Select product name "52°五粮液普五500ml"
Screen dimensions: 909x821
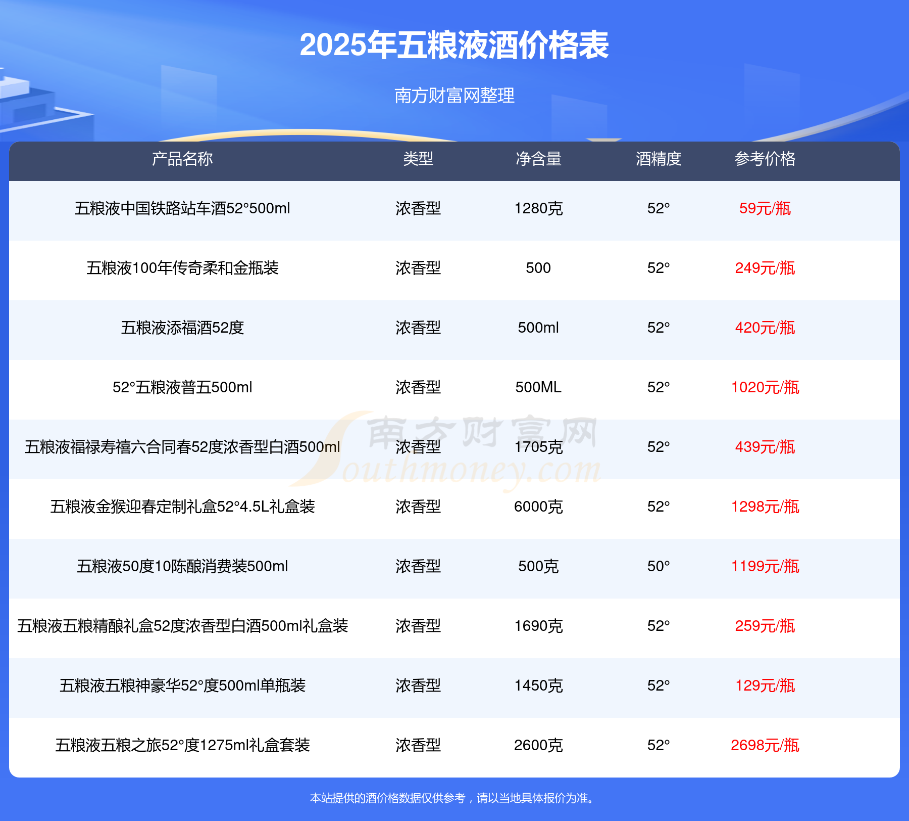182,387
